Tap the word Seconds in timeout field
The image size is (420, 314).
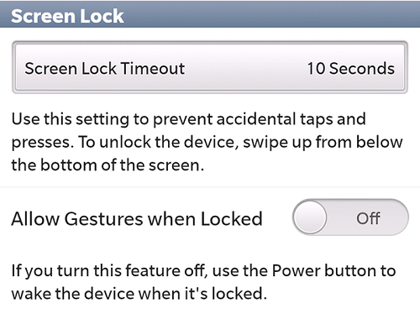click(362, 69)
